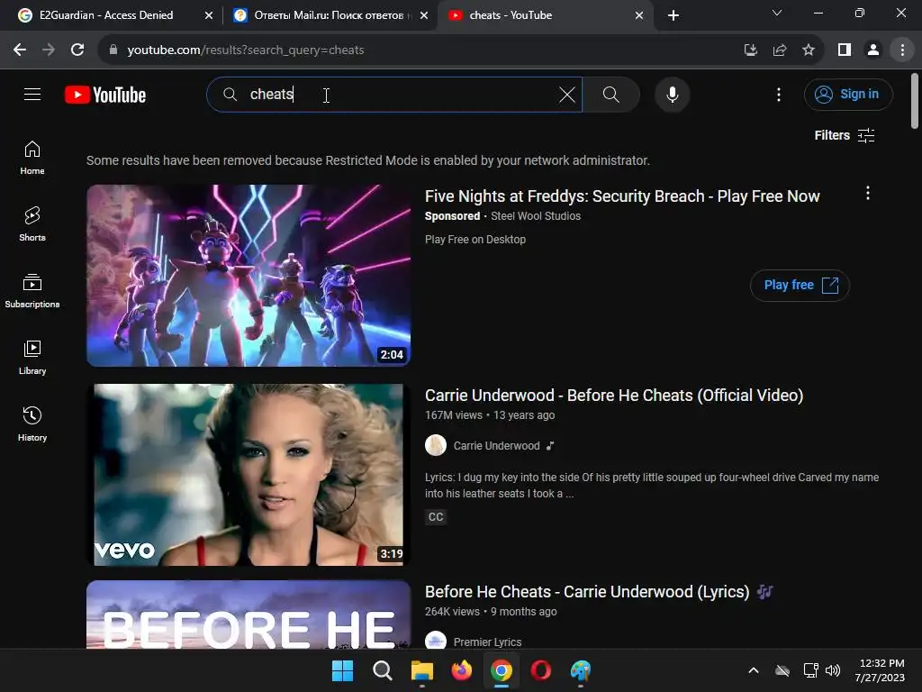This screenshot has width=922, height=692.
Task: Open Windows taskbar Search
Action: (382, 670)
